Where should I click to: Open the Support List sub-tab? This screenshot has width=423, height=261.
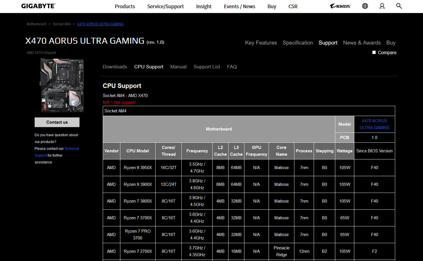click(207, 67)
